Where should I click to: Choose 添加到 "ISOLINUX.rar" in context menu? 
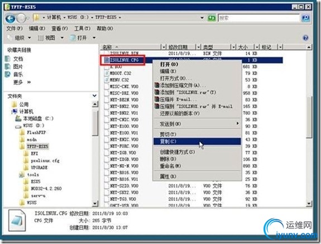197,92
